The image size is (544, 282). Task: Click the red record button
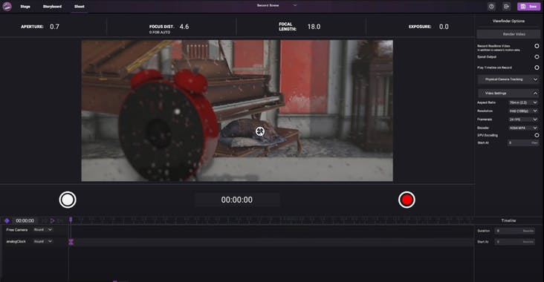tap(407, 200)
